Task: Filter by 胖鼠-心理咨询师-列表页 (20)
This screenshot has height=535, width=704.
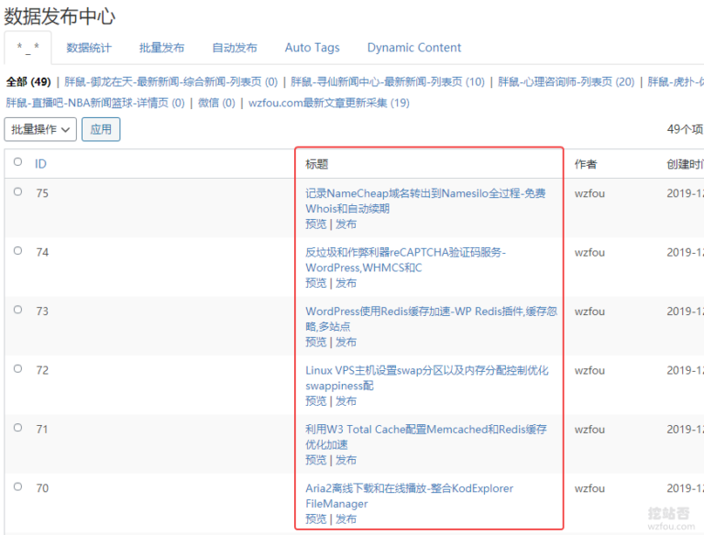Action: tap(566, 82)
